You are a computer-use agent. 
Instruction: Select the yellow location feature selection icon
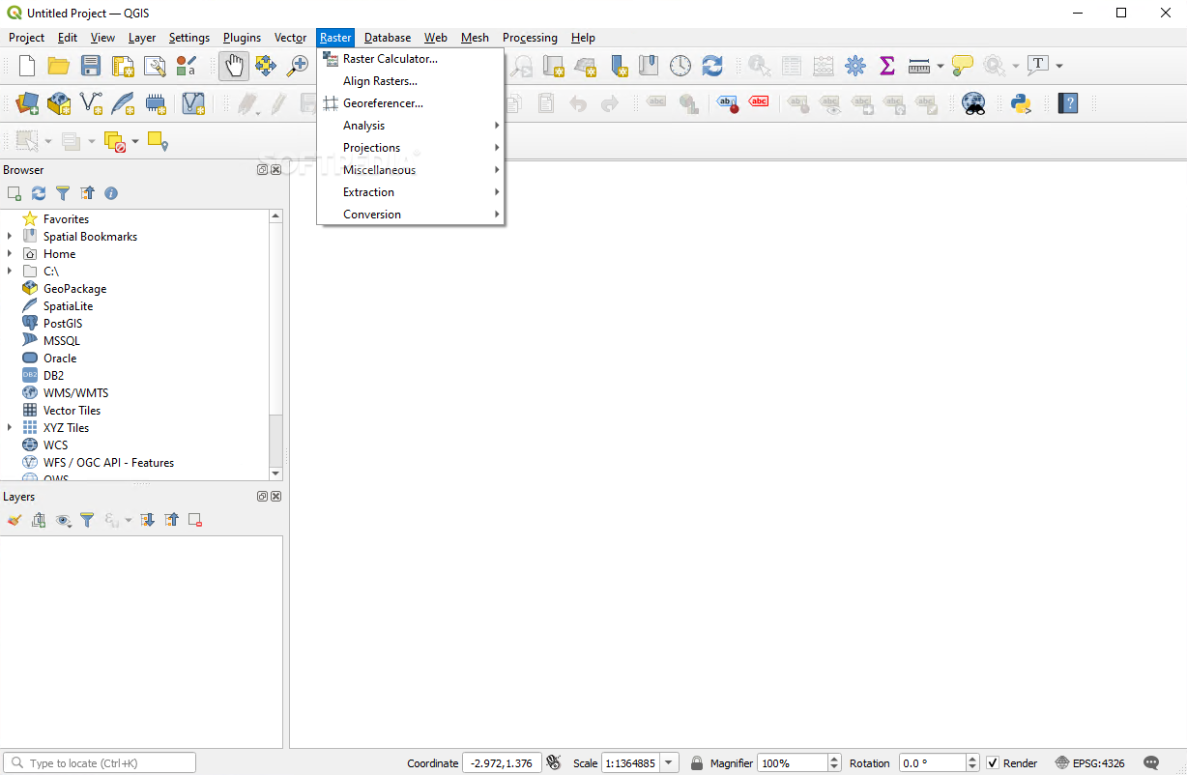click(159, 142)
